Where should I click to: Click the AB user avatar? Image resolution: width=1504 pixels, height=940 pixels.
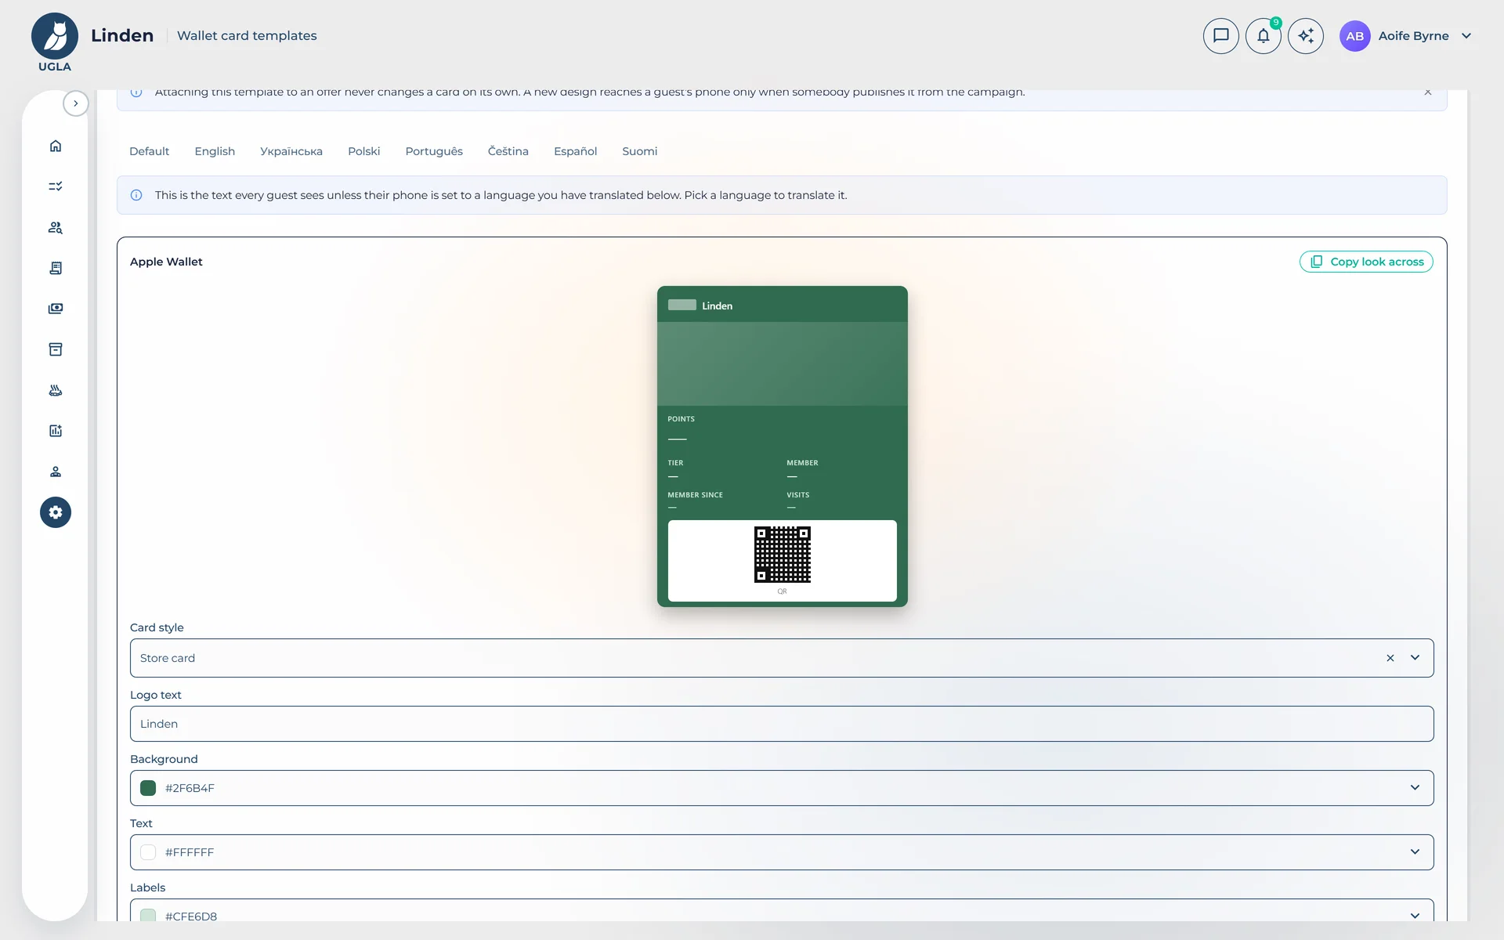click(1355, 36)
